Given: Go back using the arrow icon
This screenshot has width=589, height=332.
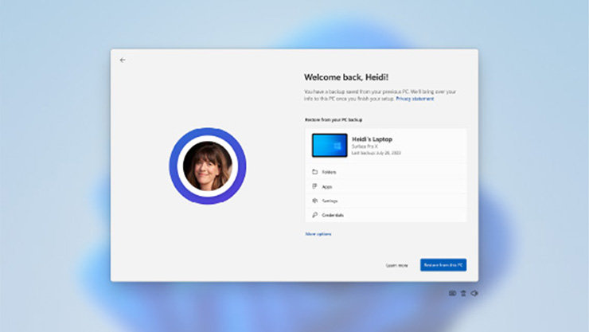Looking at the screenshot, I should pos(123,60).
